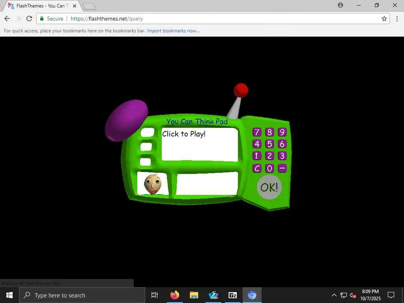Click the 'Click to Play!' screen

click(200, 144)
